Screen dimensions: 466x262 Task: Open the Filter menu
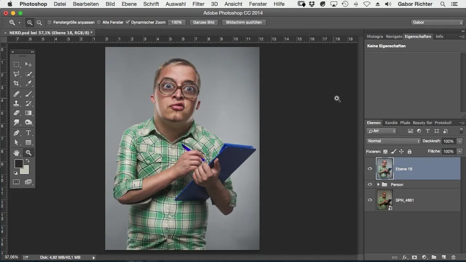[x=198, y=4]
